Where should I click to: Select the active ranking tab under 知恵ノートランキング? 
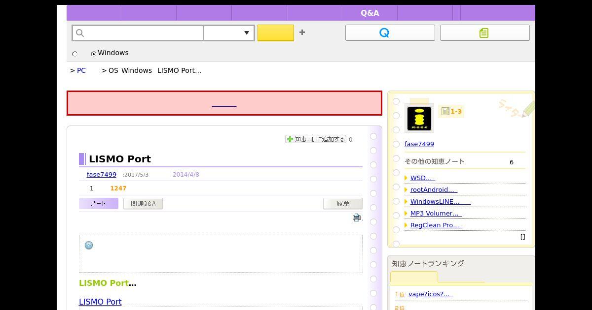(x=414, y=278)
